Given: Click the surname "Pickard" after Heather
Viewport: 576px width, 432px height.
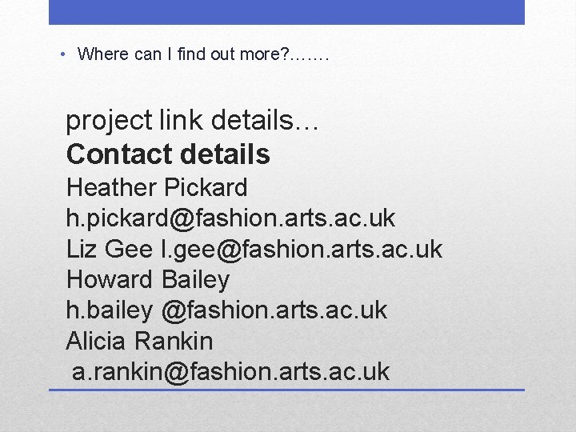Looking at the screenshot, I should click(206, 188).
